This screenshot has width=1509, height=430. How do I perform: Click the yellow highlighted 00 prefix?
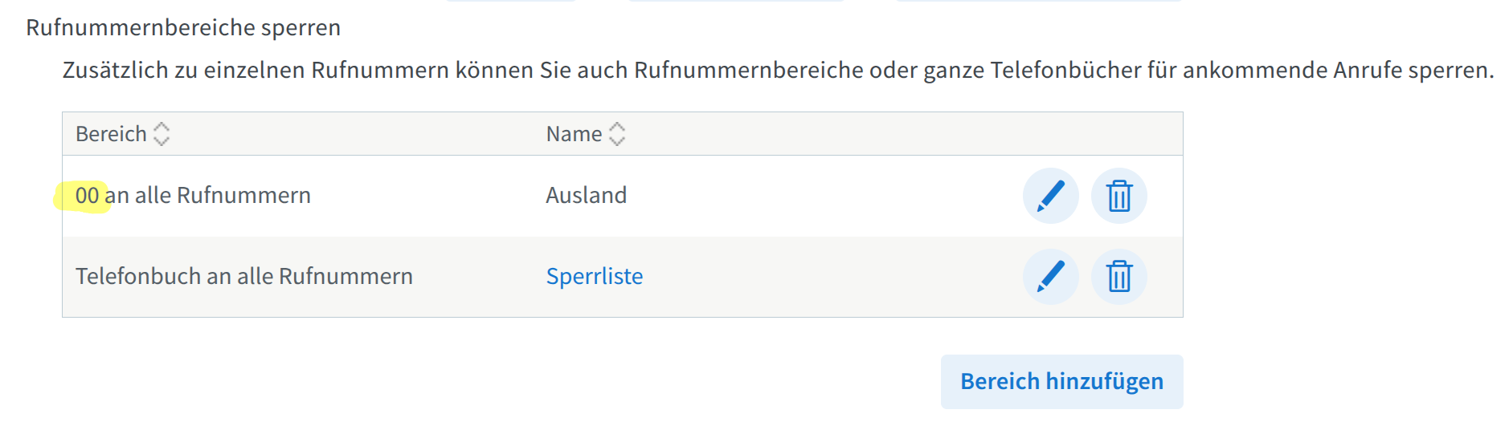[87, 196]
